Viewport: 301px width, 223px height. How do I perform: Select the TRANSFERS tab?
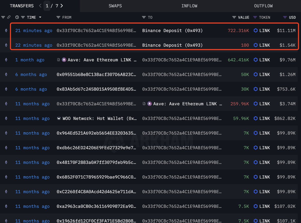22,6
